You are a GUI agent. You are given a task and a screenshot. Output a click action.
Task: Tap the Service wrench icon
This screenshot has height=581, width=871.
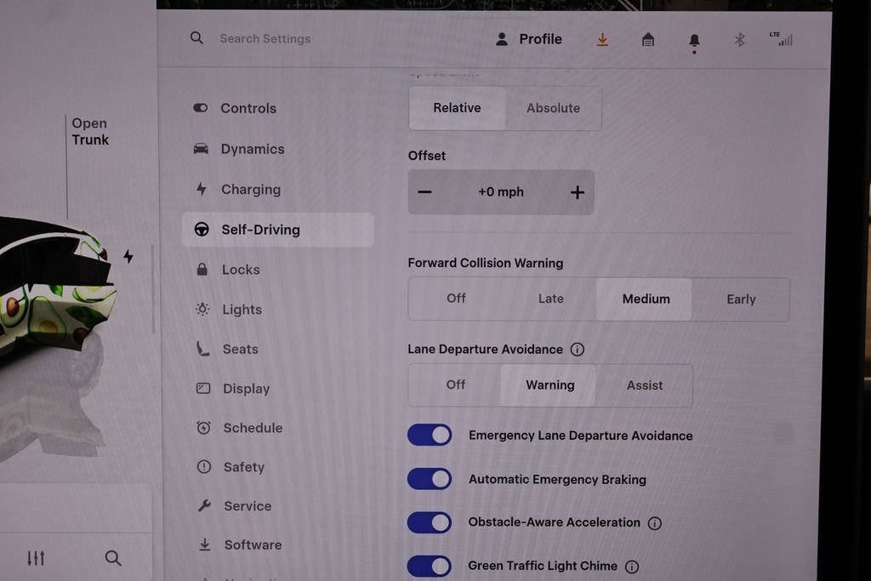(x=204, y=505)
